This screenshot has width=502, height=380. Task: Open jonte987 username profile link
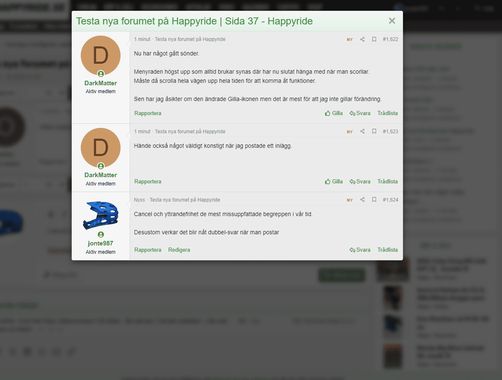click(x=101, y=243)
